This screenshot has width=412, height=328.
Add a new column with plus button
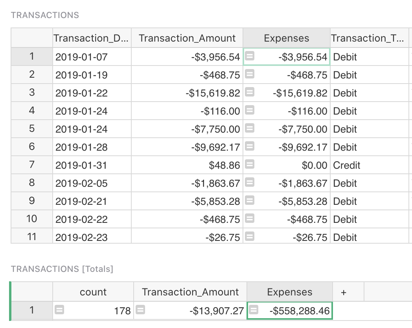tap(343, 292)
